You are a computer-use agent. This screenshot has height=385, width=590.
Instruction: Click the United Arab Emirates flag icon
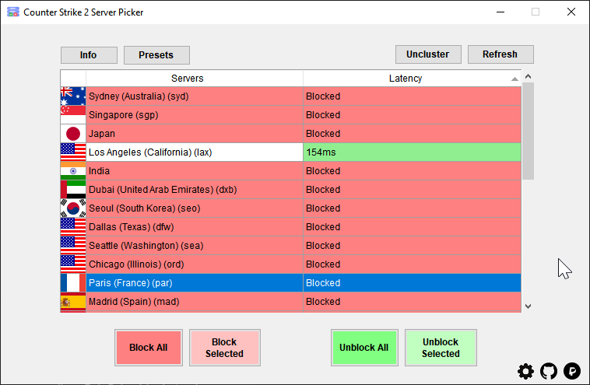[73, 190]
